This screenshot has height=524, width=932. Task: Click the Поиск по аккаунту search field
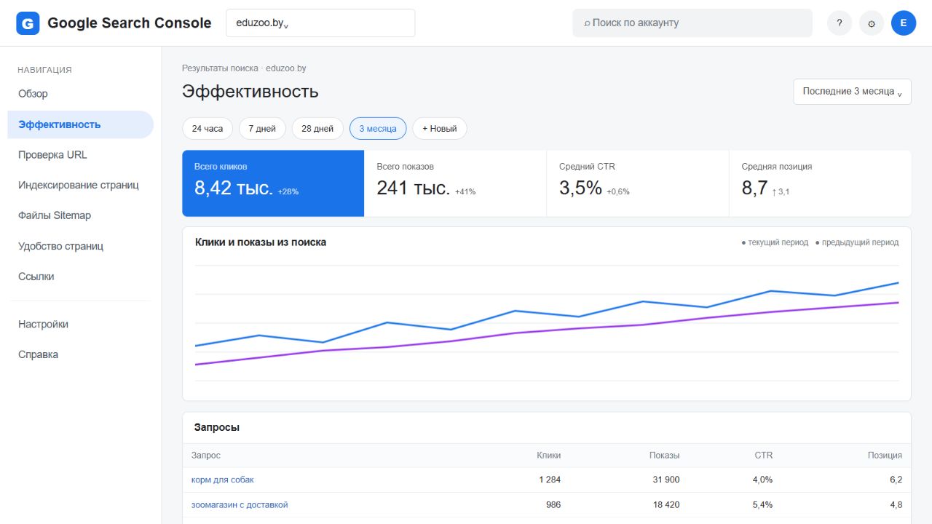692,23
